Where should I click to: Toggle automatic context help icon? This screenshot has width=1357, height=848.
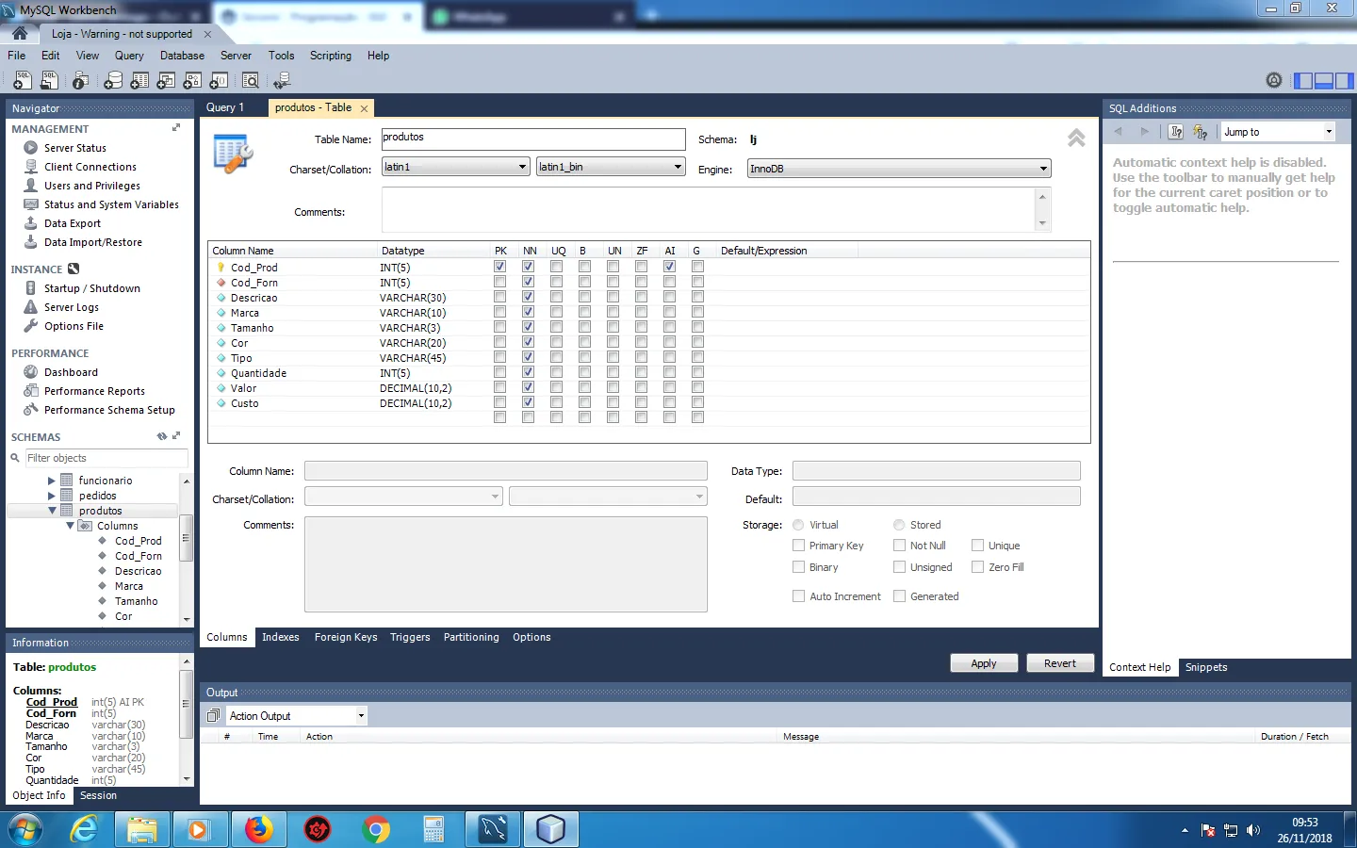tap(1200, 132)
